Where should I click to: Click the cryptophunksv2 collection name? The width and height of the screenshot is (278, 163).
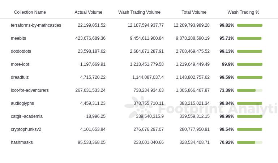[26, 129]
